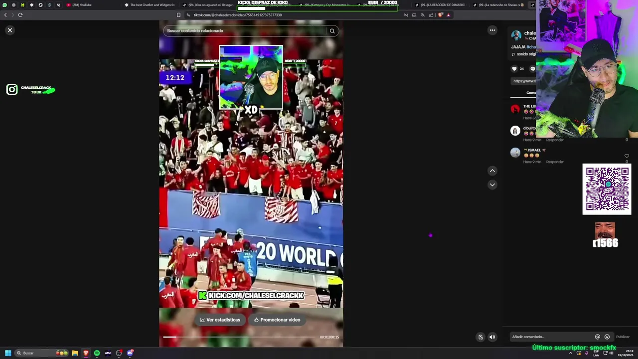The image size is (638, 359).
Task: Click the search magnifier icon
Action: click(x=332, y=31)
